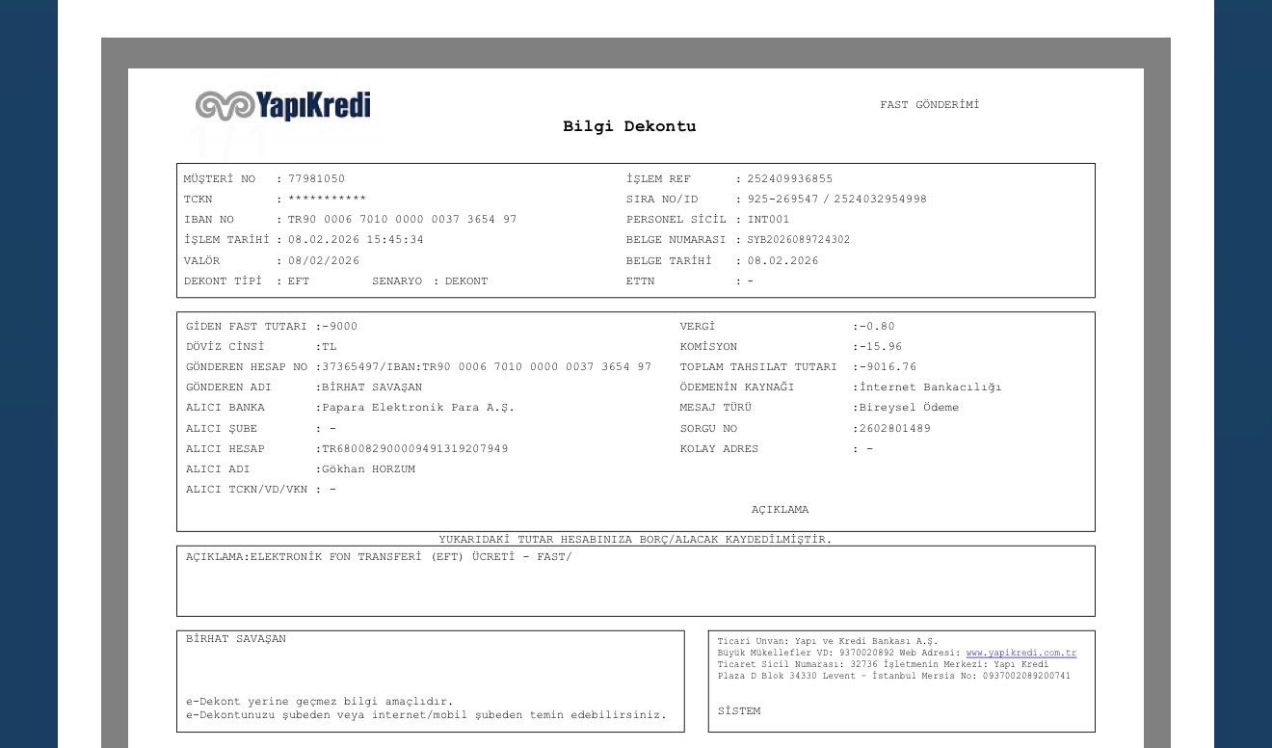The image size is (1272, 748).
Task: Select the GİDEN FAST TUTARI amount -9000
Action: coord(339,327)
